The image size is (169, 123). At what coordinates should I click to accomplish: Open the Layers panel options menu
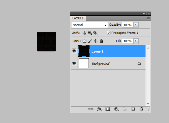pyautogui.click(x=147, y=18)
